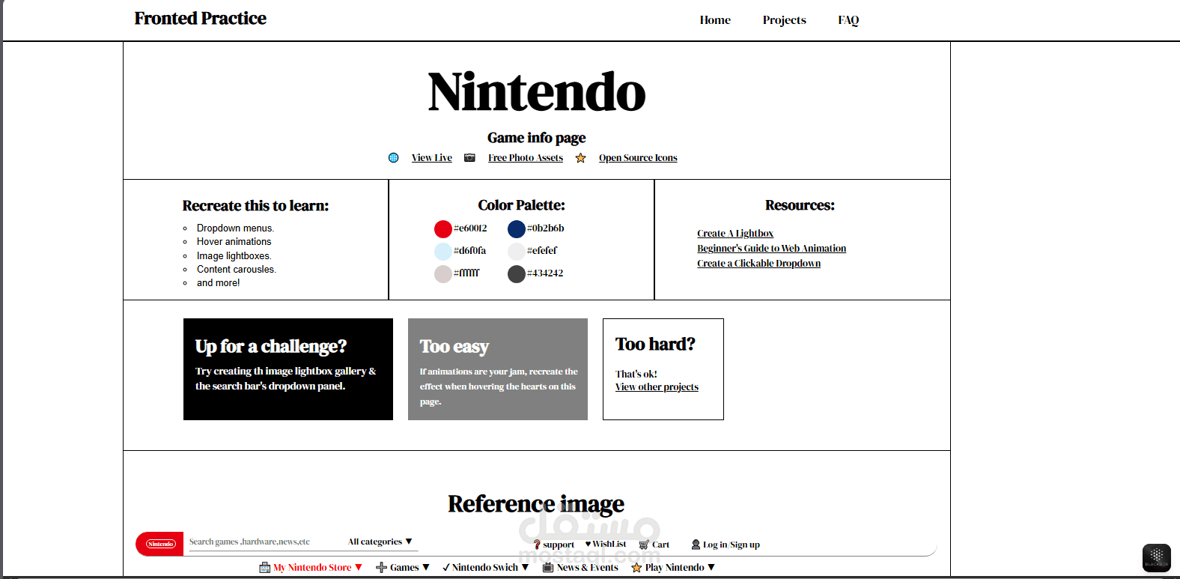Click the question mark support icon

click(x=537, y=545)
